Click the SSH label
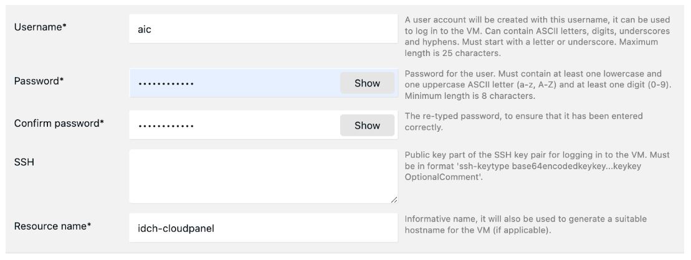The height and width of the screenshot is (260, 691). click(24, 162)
